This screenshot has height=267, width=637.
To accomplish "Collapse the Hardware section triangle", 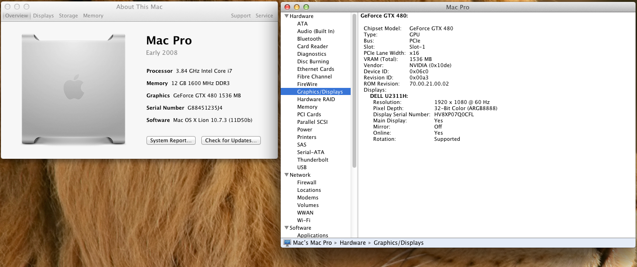I will pyautogui.click(x=286, y=16).
